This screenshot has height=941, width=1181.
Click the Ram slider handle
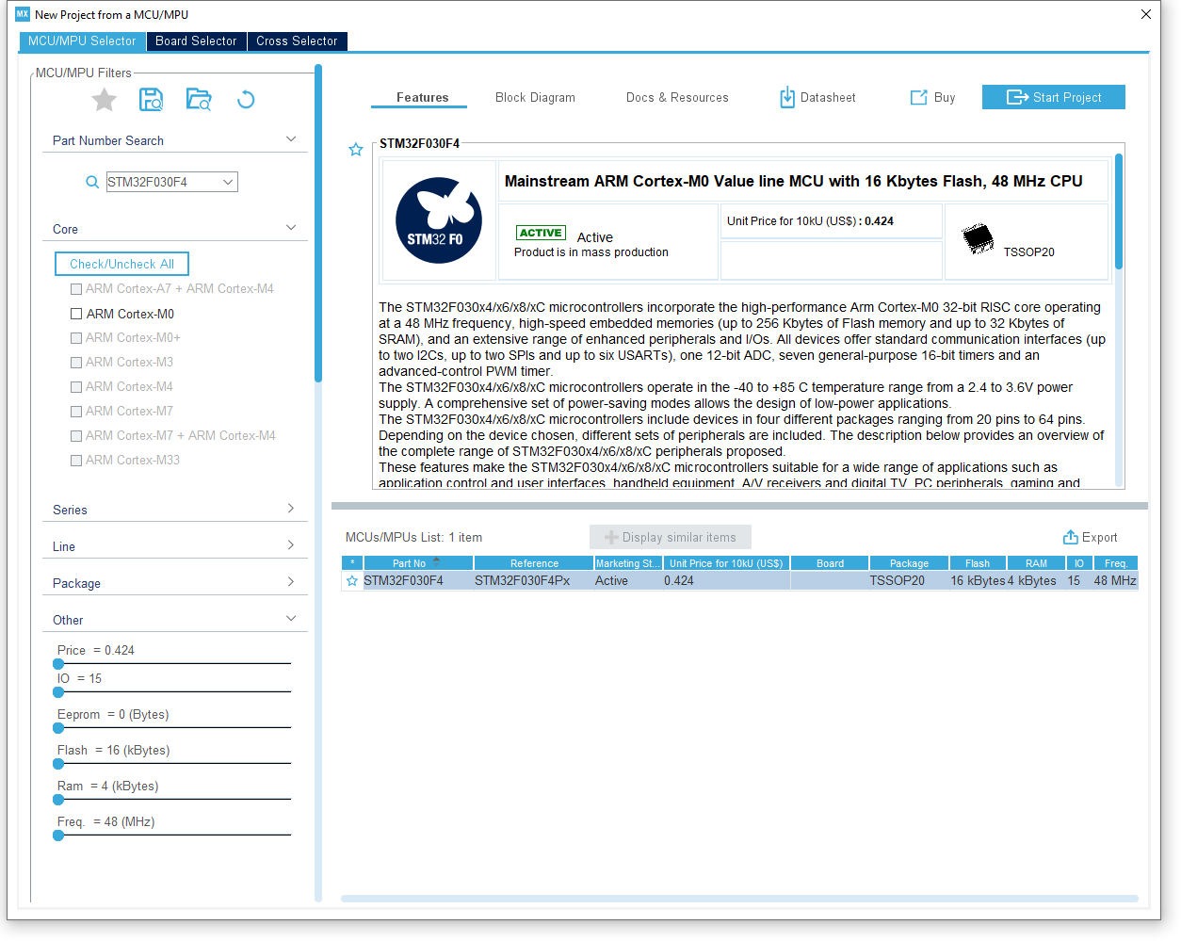click(58, 800)
